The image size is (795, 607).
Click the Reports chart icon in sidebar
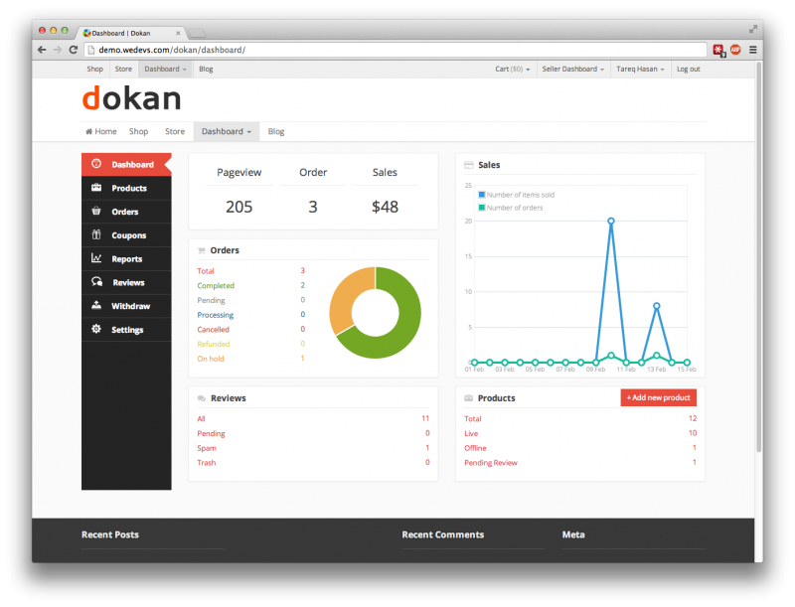click(x=96, y=258)
